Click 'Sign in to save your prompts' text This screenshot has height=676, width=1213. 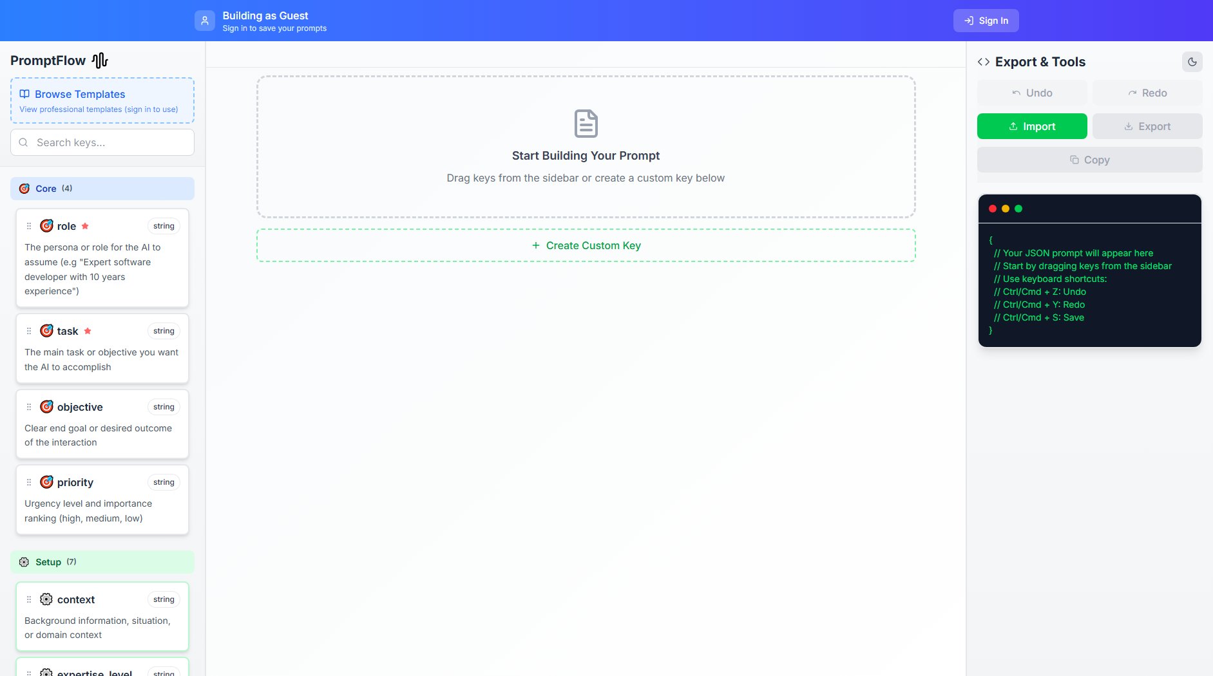tap(274, 28)
